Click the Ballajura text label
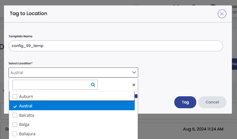237x139 pixels. [27, 134]
